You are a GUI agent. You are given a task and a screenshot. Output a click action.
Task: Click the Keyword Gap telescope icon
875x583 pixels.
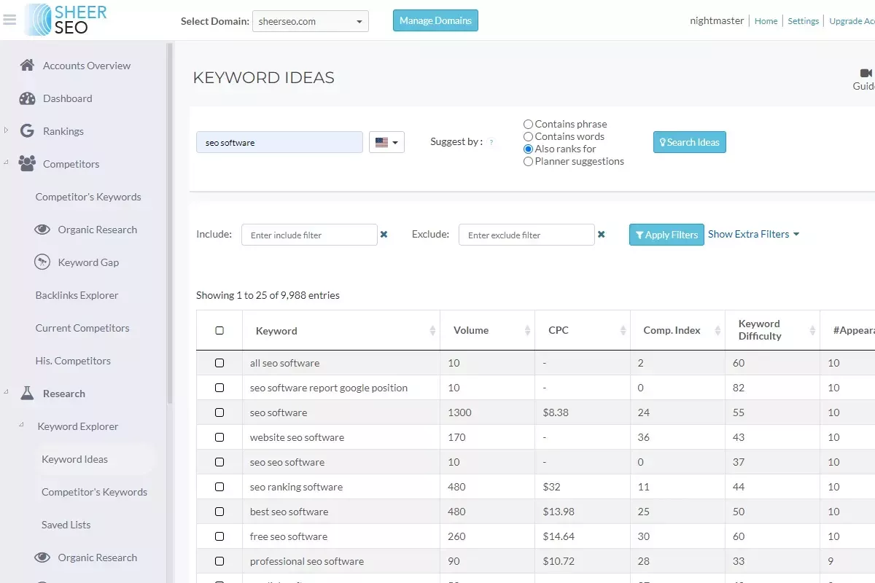click(42, 262)
